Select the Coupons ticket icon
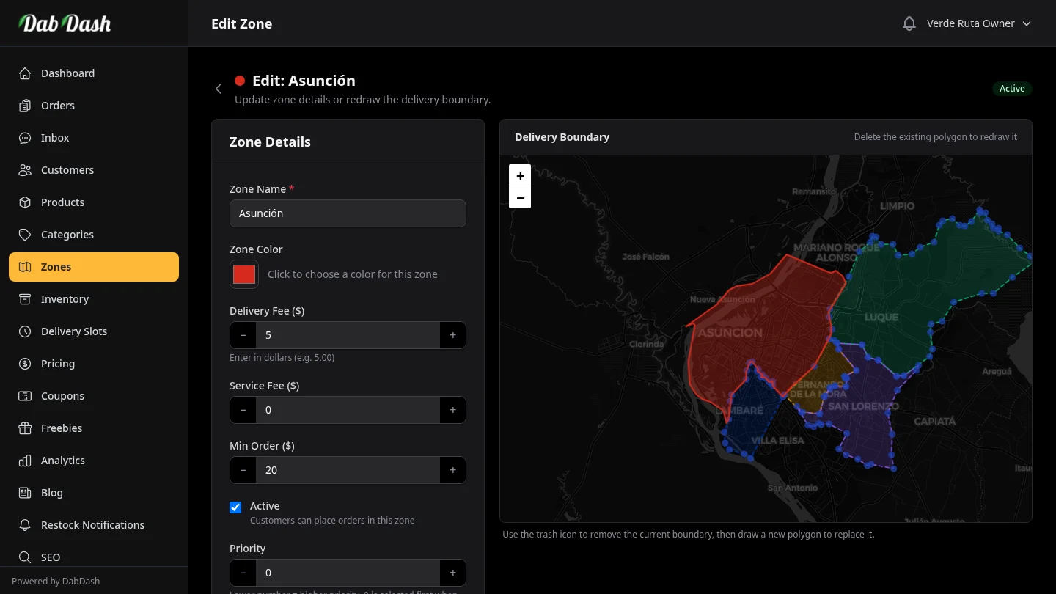 coord(24,396)
